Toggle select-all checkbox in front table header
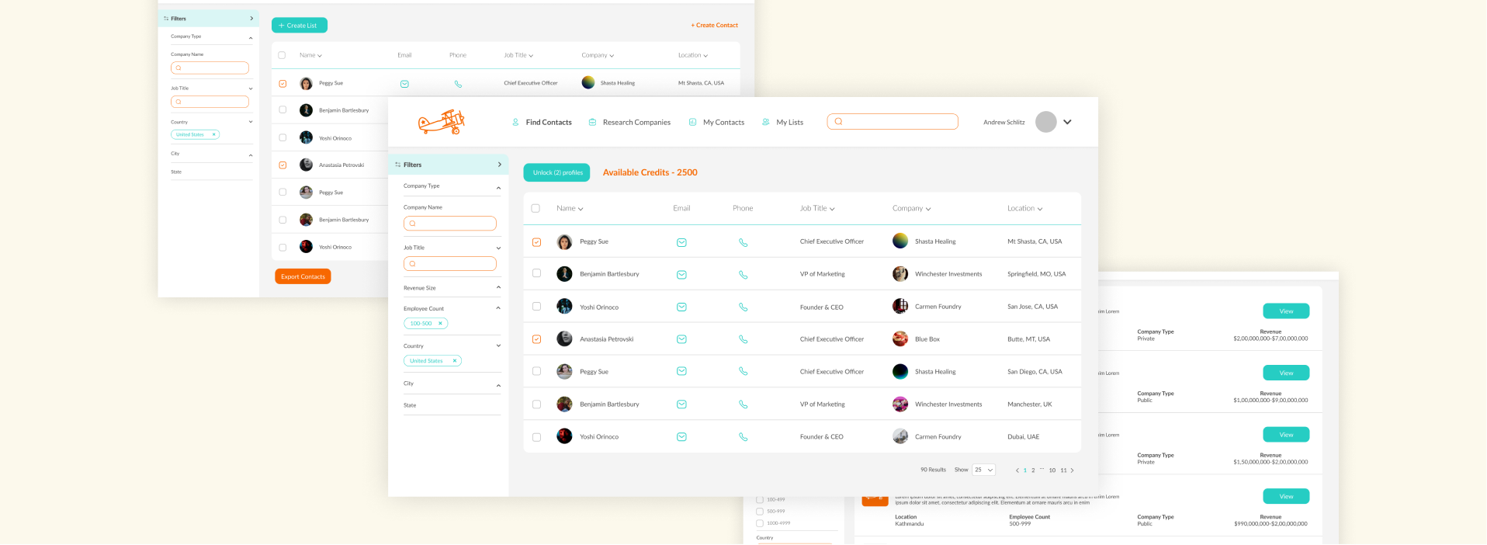This screenshot has width=1487, height=545. (536, 208)
